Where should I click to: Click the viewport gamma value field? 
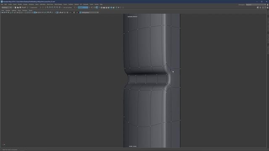coord(77,13)
